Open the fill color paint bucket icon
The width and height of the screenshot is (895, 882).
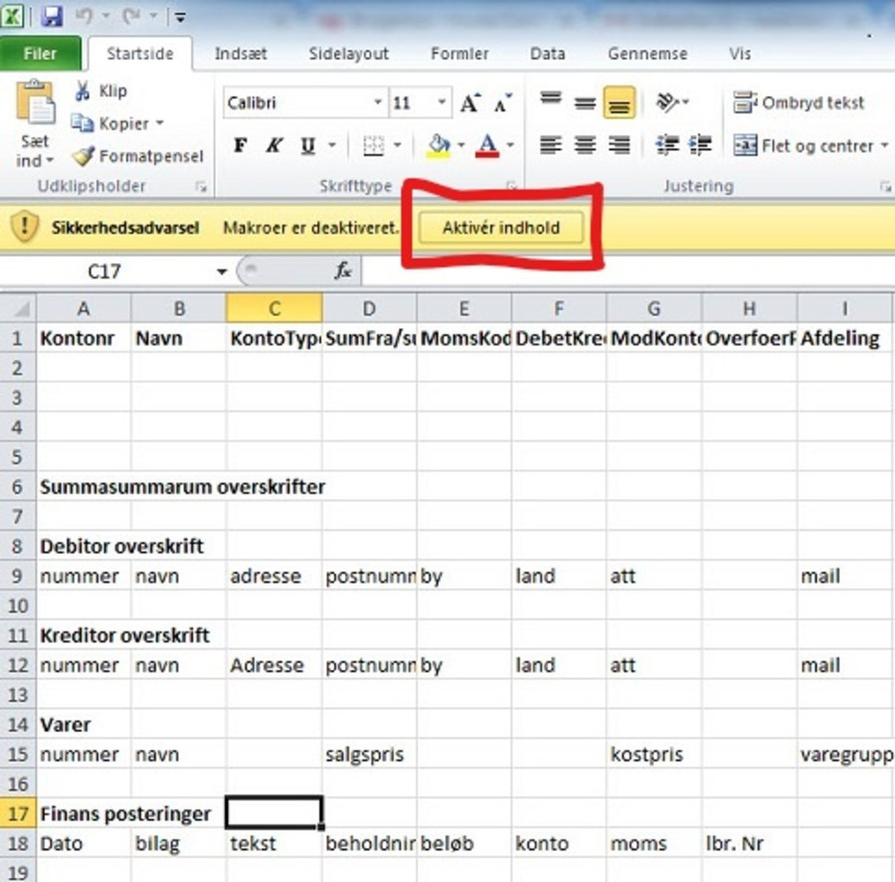click(439, 145)
